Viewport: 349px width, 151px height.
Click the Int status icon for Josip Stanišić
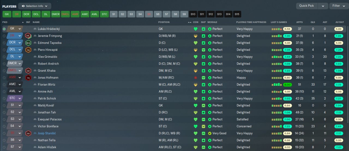tap(28, 133)
